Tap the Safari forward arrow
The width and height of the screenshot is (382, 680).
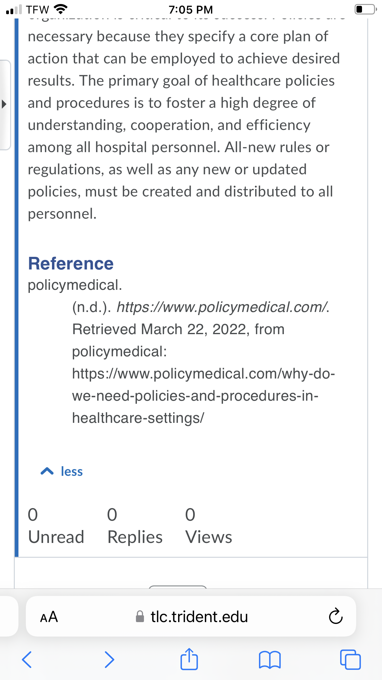pyautogui.click(x=109, y=659)
